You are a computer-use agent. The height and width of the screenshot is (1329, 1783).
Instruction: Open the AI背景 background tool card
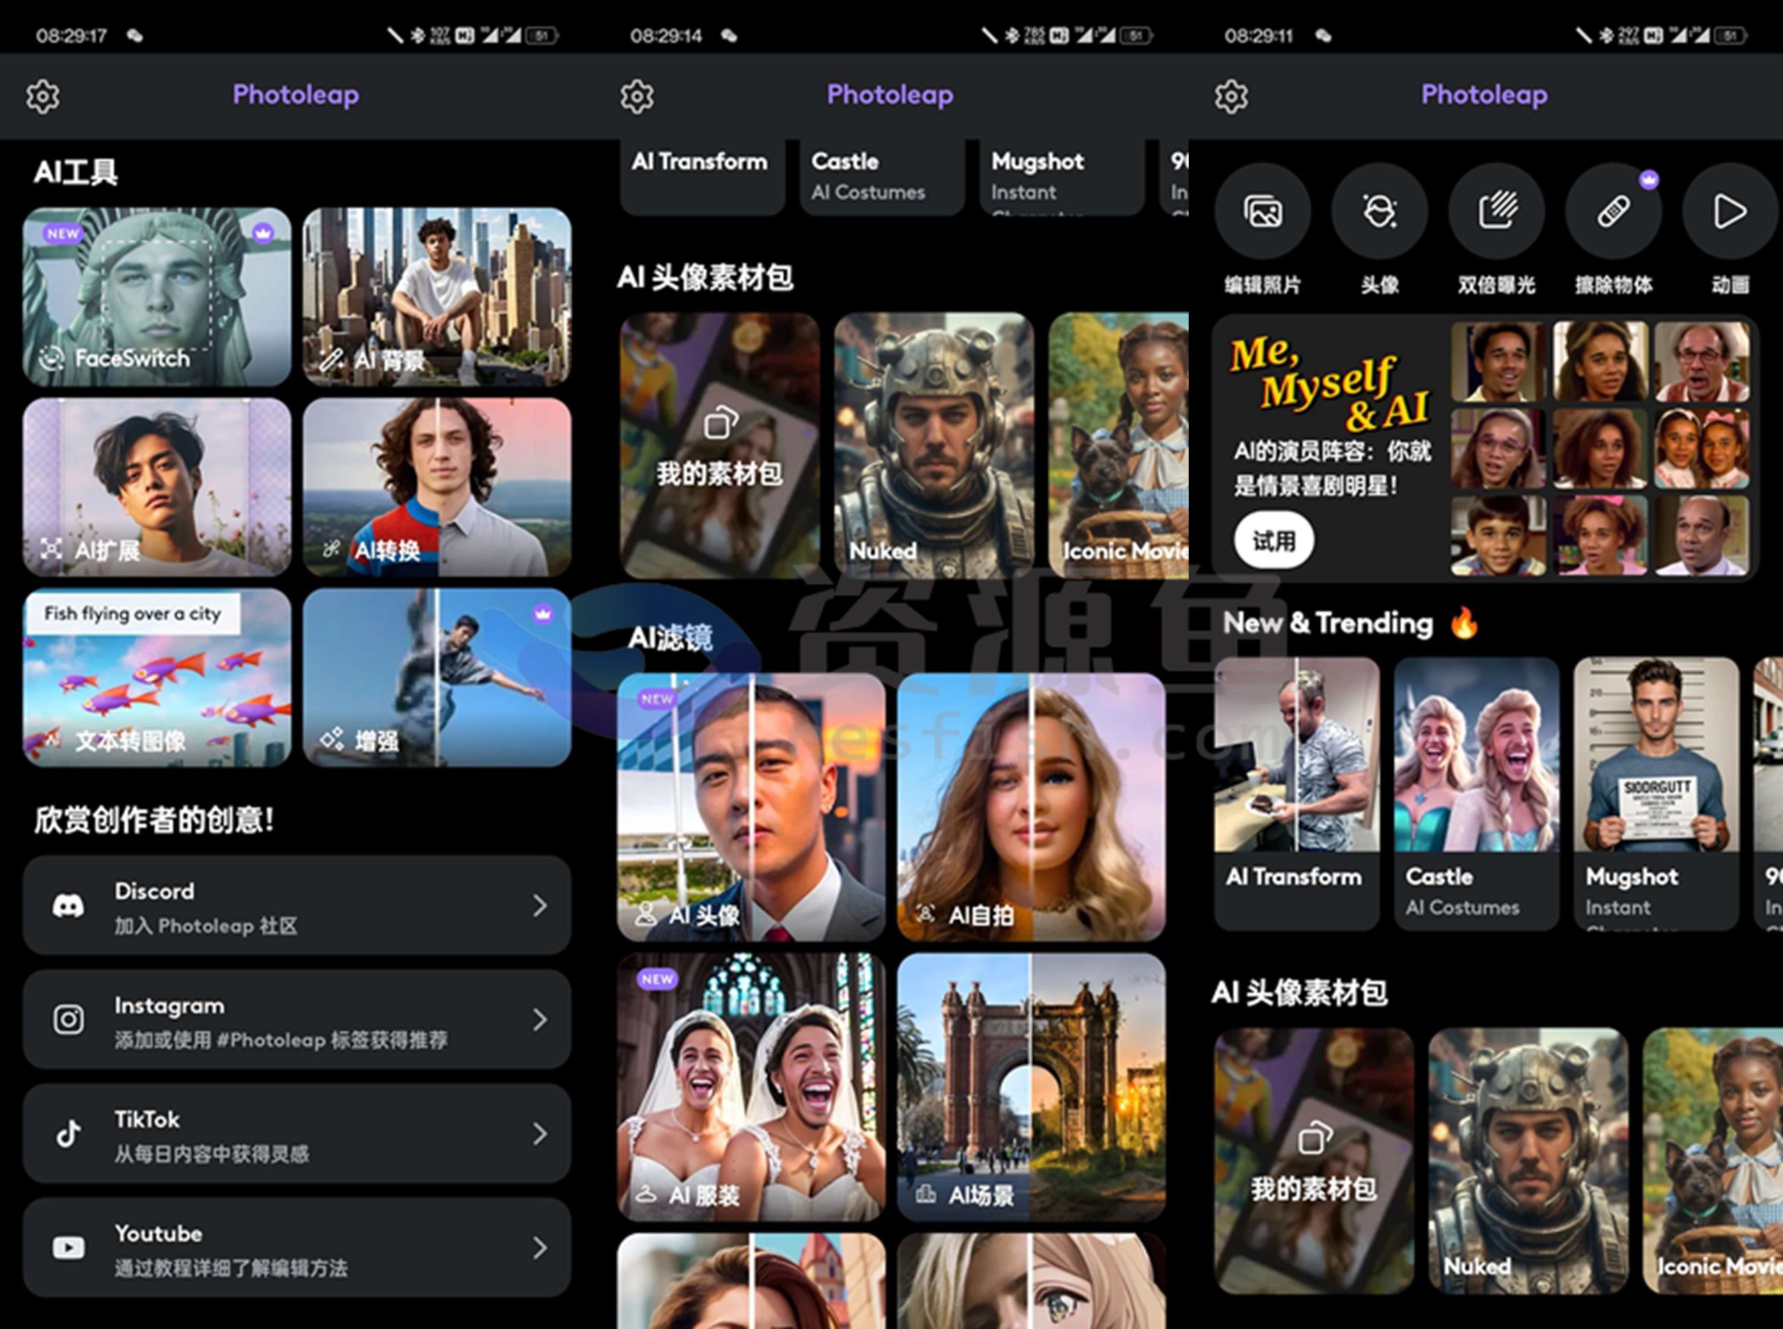coord(437,297)
